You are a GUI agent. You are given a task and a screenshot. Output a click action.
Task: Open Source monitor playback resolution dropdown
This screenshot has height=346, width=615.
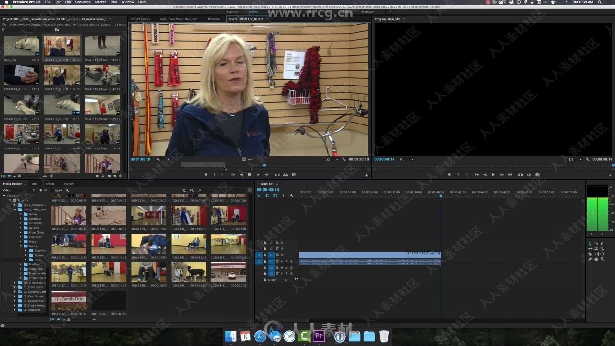(x=331, y=159)
